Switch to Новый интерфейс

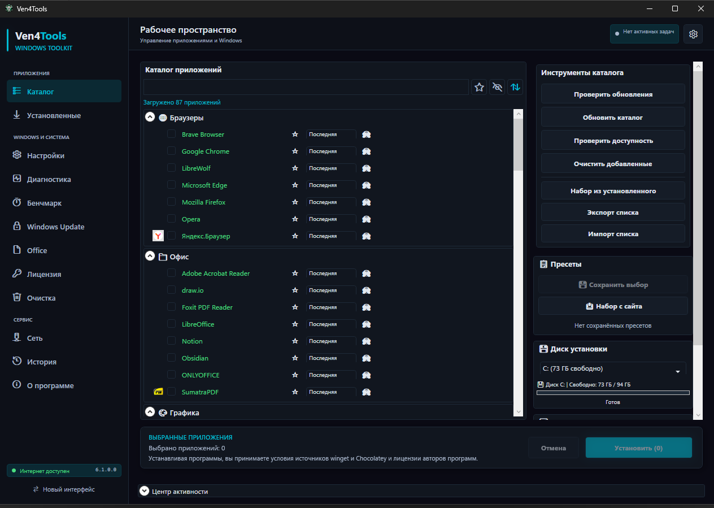click(64, 489)
